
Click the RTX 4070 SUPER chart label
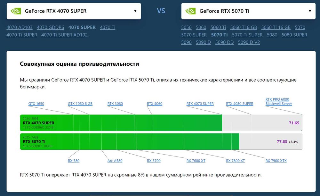tap(200, 104)
